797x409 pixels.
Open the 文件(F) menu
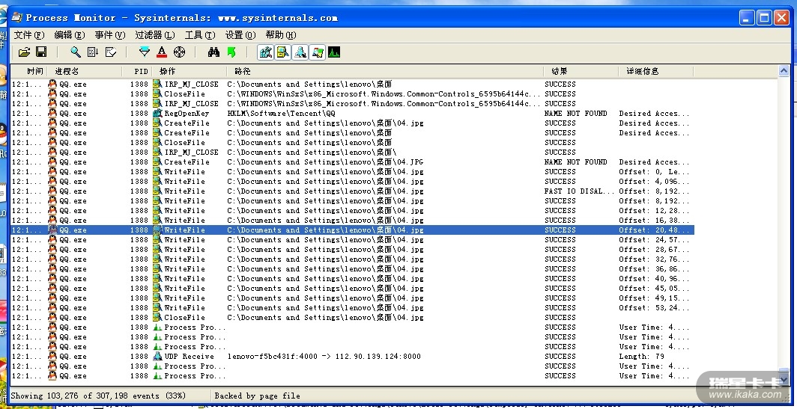[x=29, y=34]
